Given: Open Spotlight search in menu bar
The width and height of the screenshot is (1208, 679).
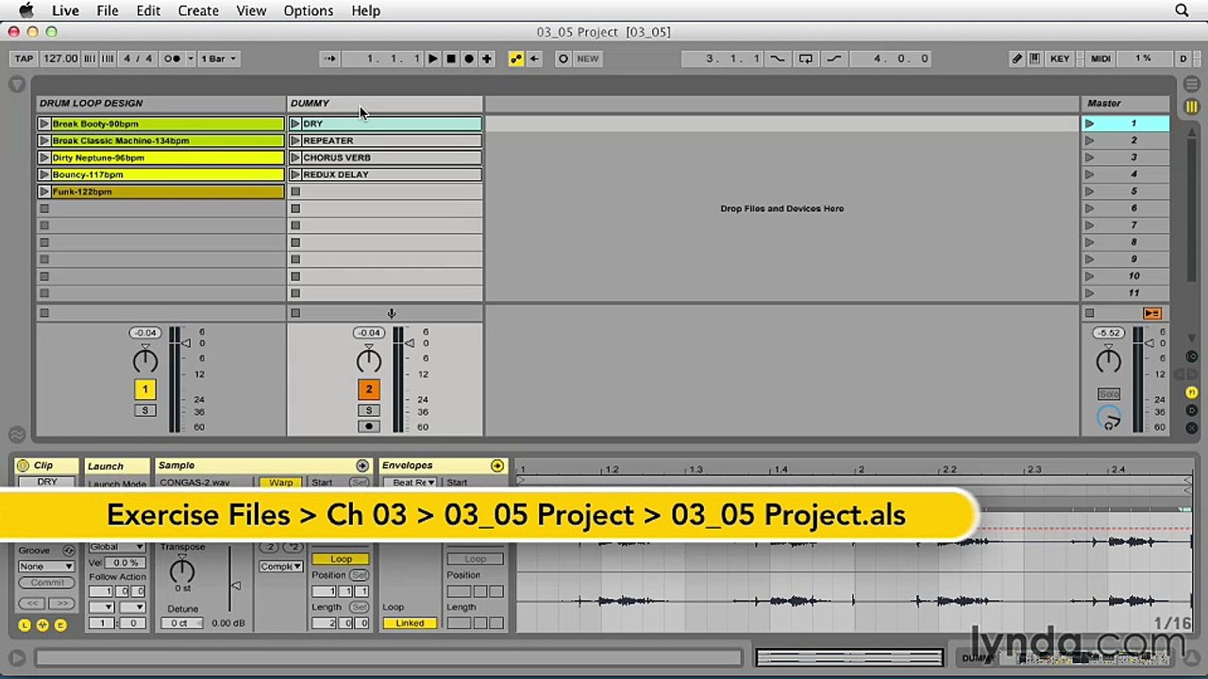Looking at the screenshot, I should (x=1182, y=10).
